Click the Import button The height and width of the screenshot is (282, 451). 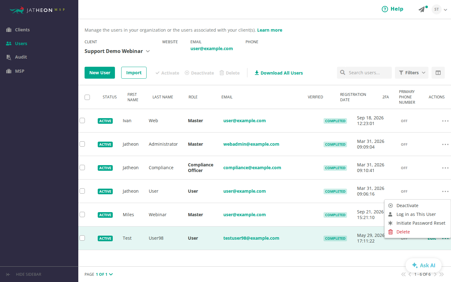tap(134, 73)
